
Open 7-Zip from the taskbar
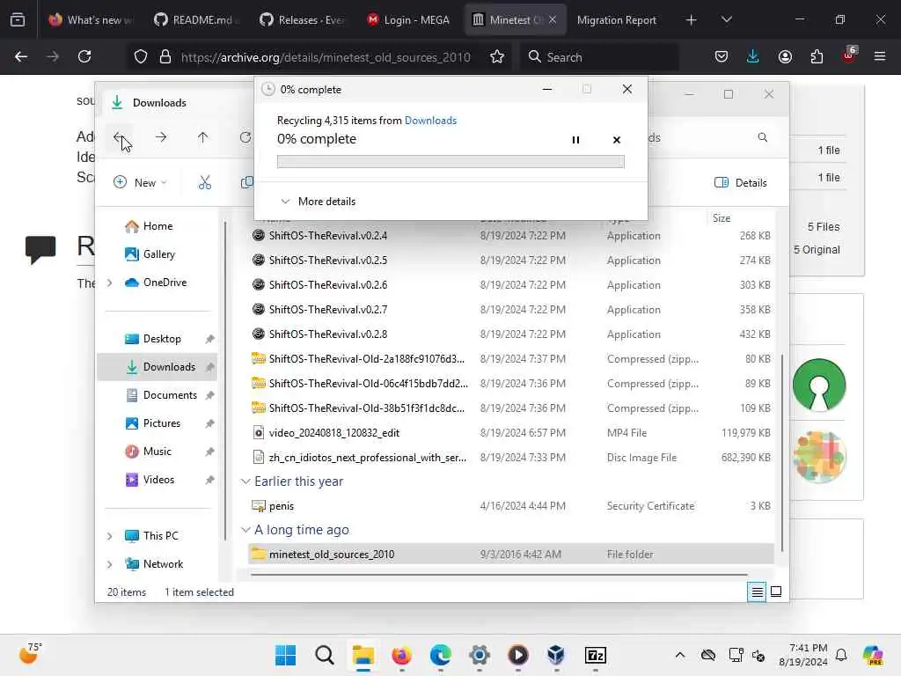596,655
